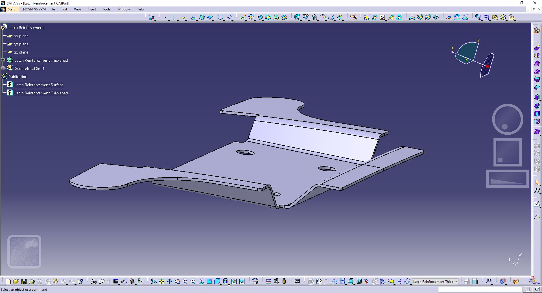Select the Circle tool in top toolbar

tap(220, 17)
